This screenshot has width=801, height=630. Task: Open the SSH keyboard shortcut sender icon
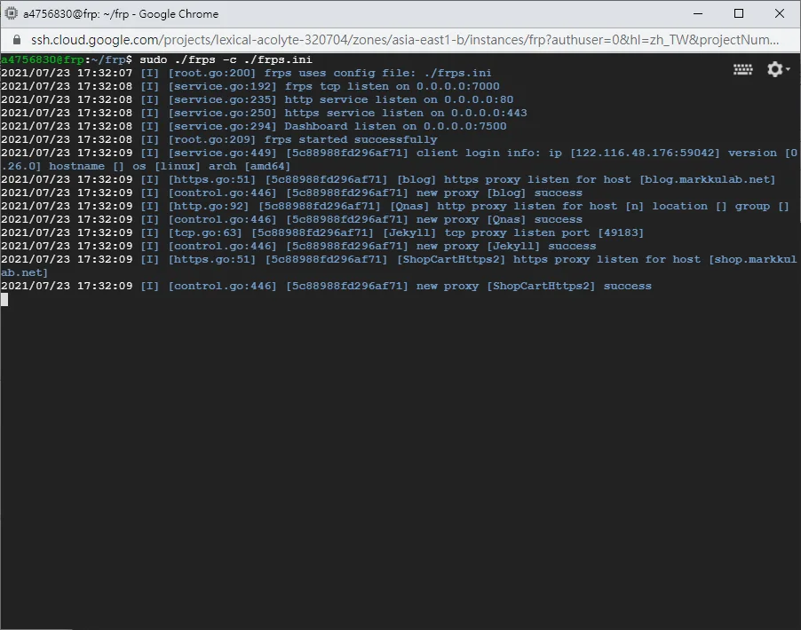pyautogui.click(x=743, y=70)
